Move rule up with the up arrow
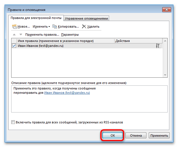This screenshot has width=178, height=147. point(14,35)
